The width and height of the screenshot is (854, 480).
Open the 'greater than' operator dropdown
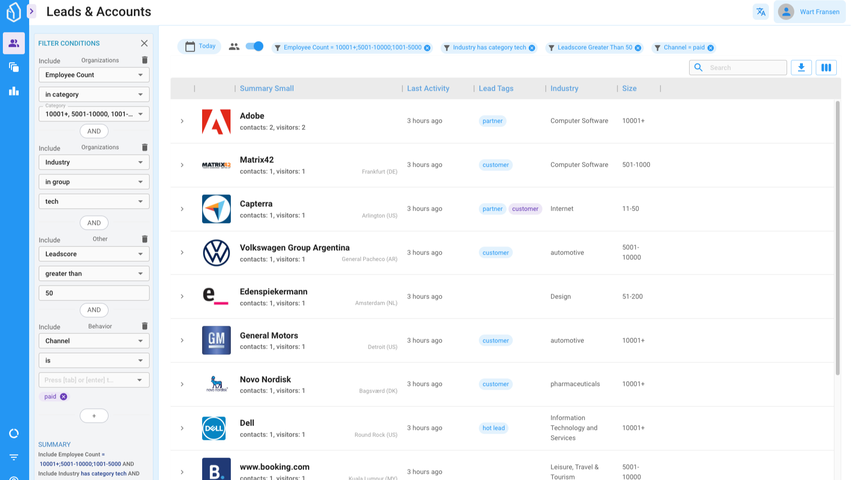pyautogui.click(x=94, y=274)
